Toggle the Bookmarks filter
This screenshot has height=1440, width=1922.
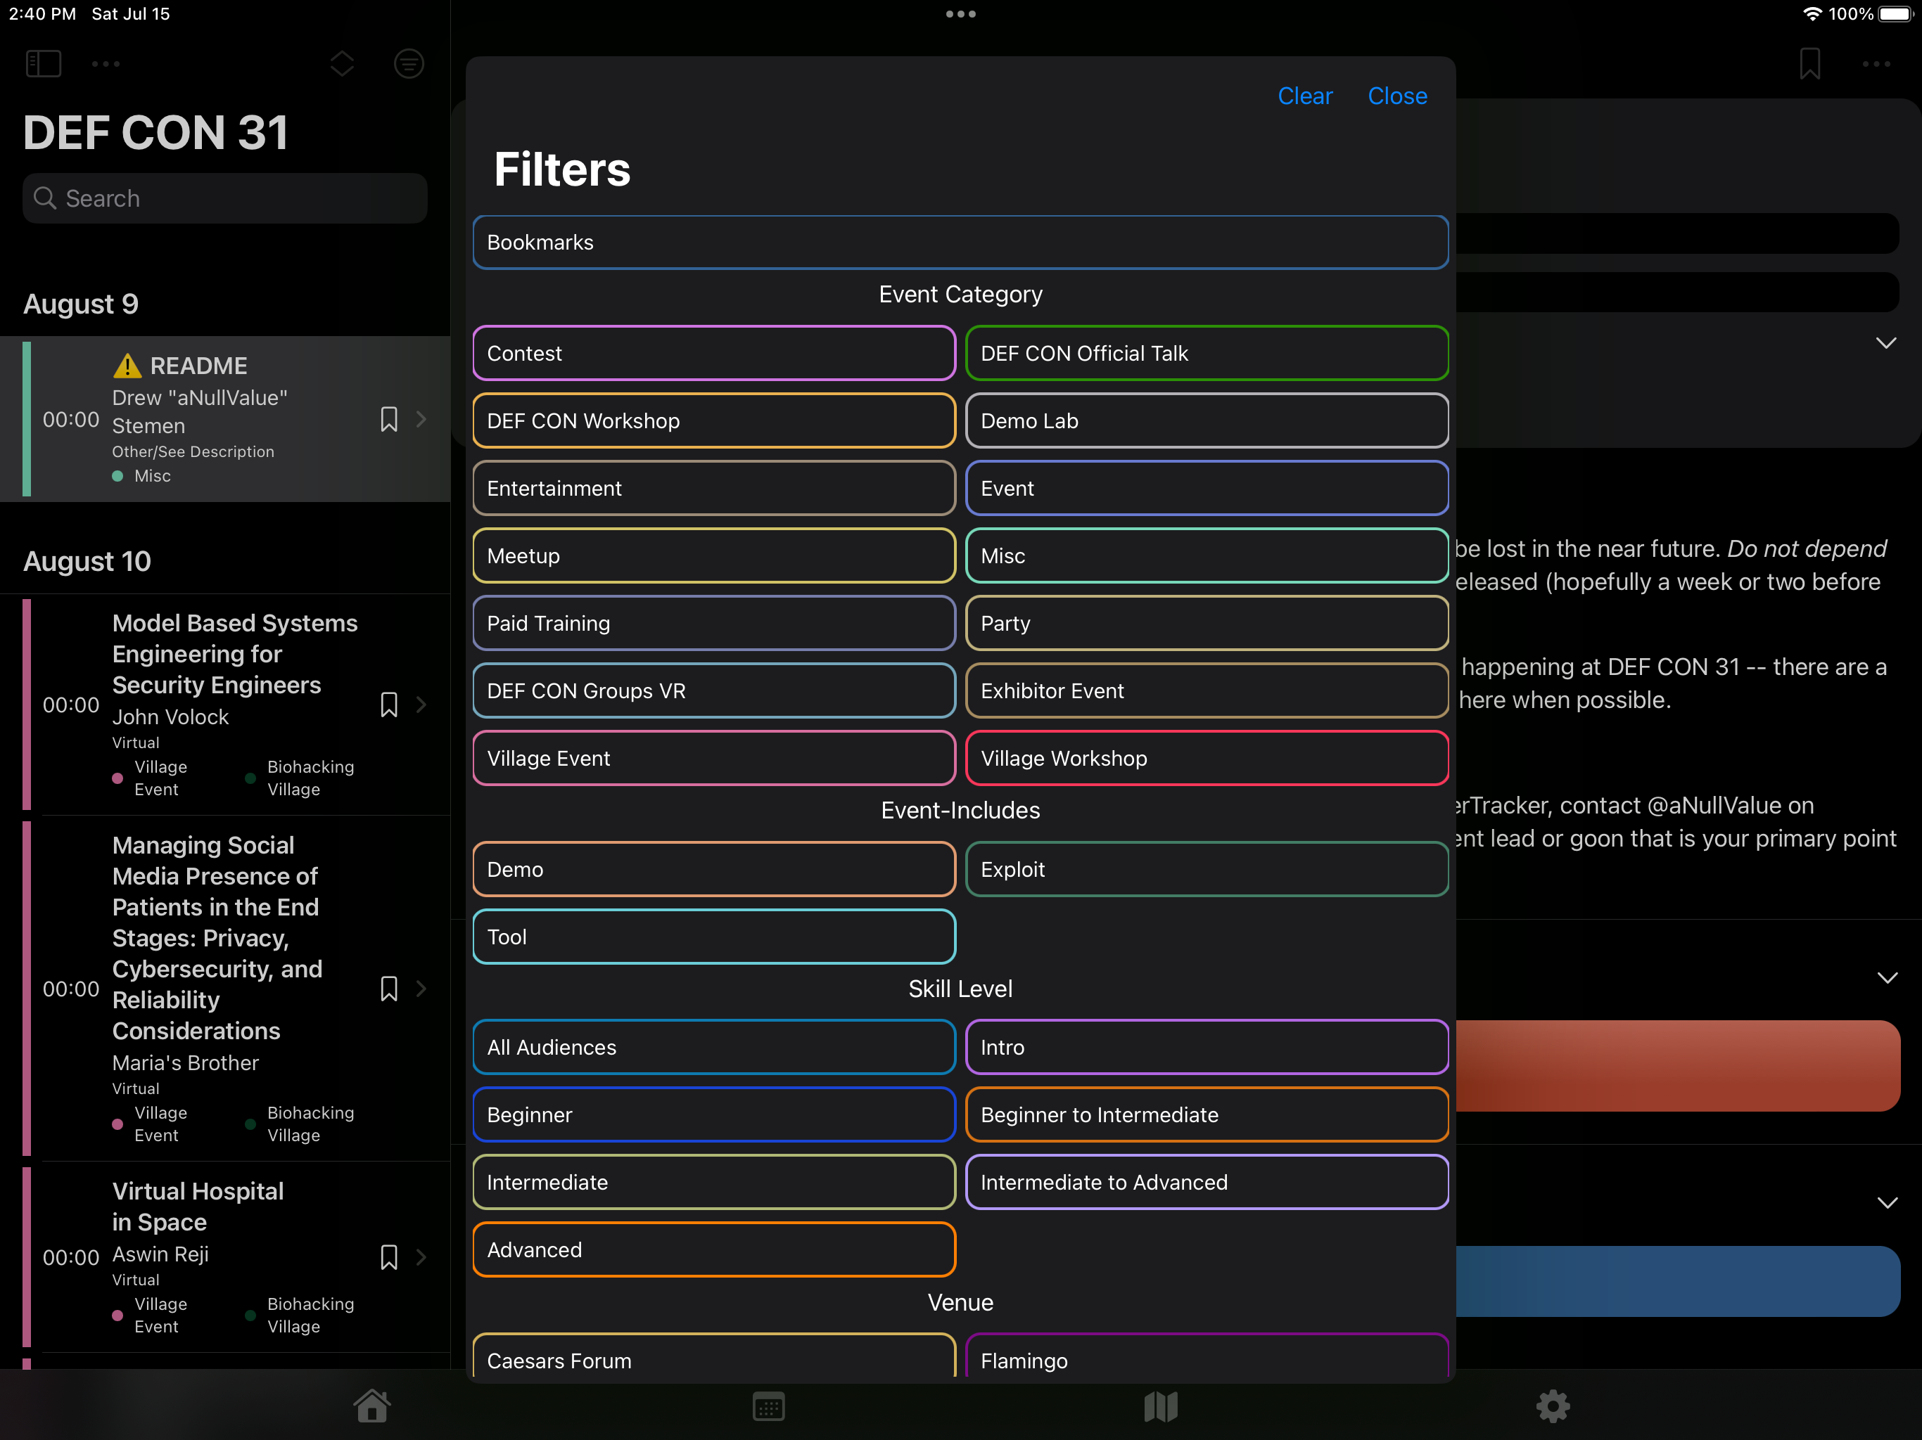coord(960,243)
